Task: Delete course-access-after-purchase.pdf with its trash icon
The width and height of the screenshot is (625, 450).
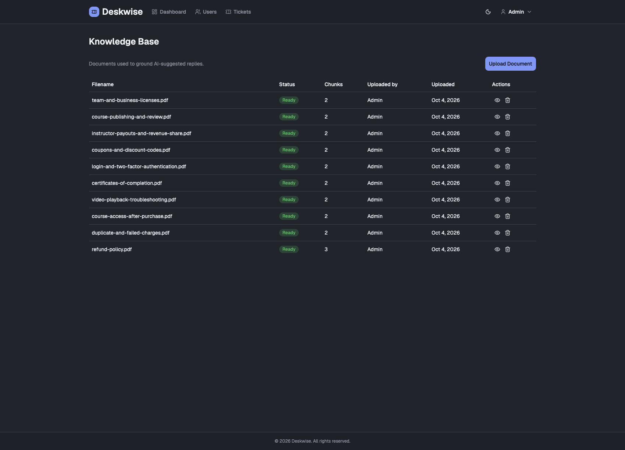Action: pyautogui.click(x=508, y=216)
